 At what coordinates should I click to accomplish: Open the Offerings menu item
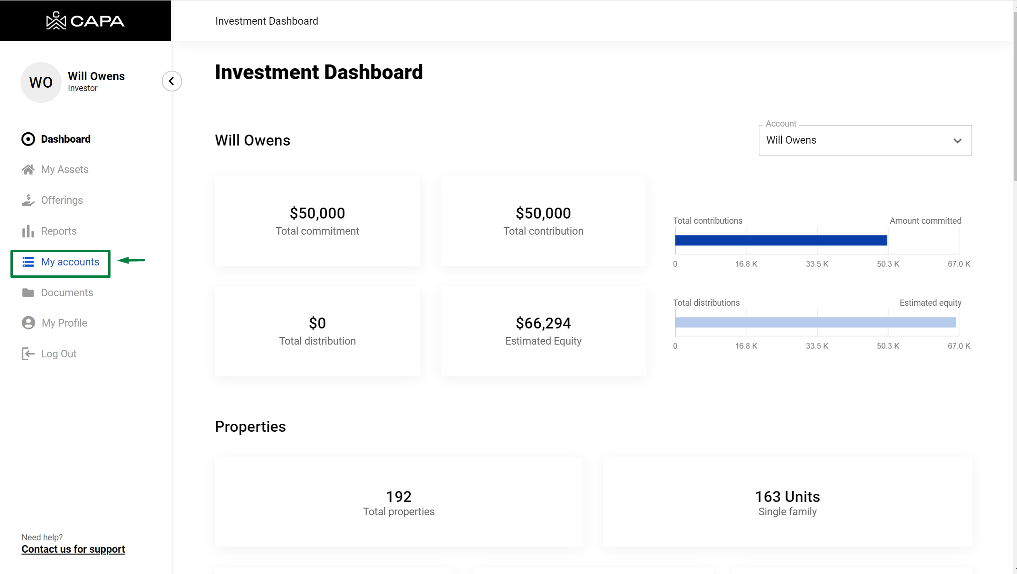[62, 200]
